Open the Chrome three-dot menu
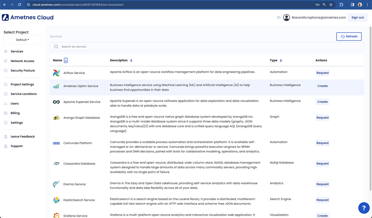372x218 pixels. 367,4
